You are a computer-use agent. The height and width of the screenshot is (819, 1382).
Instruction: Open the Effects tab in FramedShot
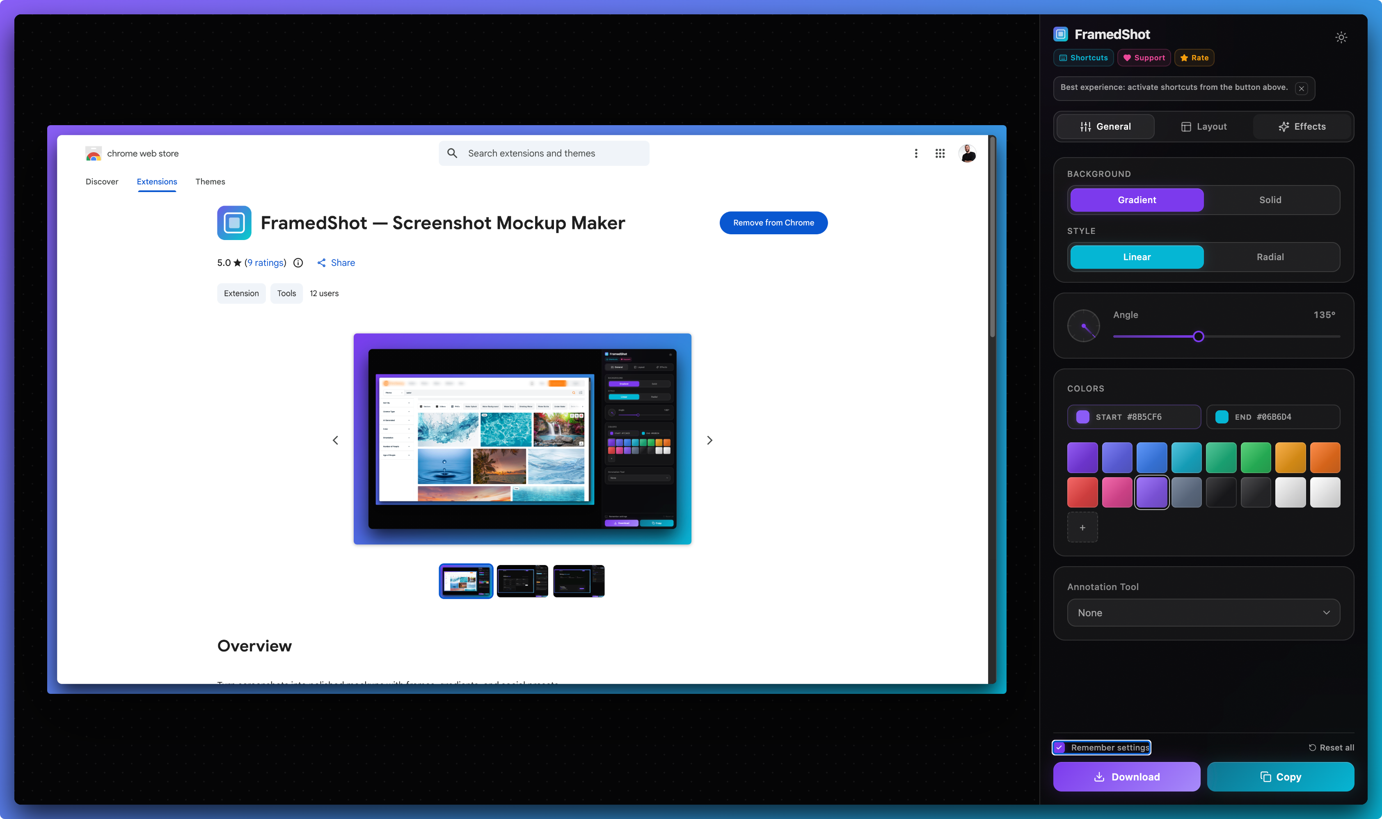point(1302,126)
